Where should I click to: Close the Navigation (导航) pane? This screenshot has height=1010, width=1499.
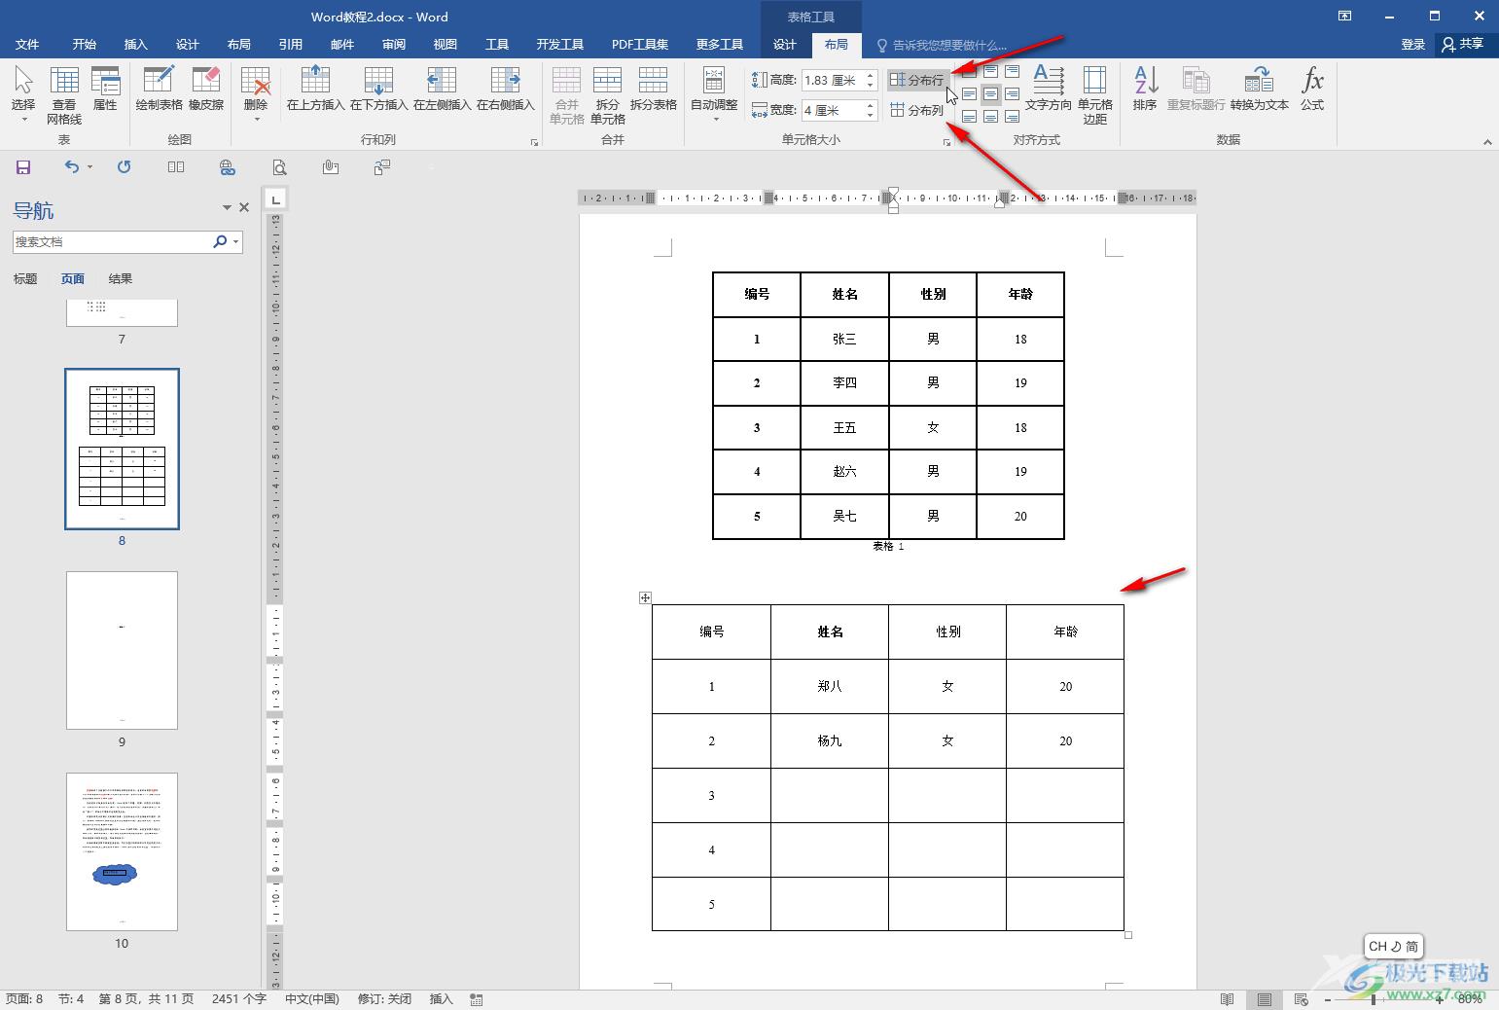pos(244,207)
